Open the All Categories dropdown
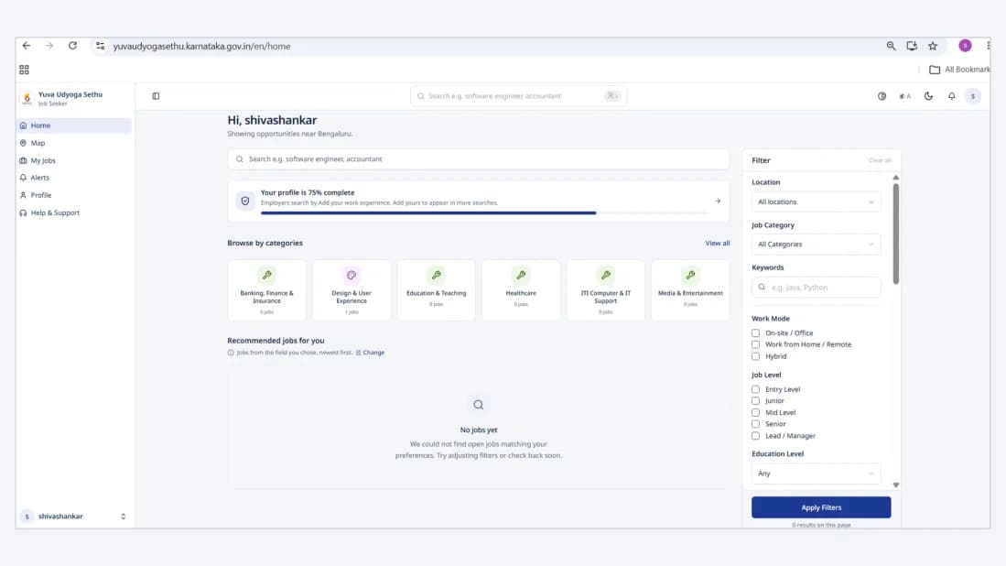 [817, 244]
